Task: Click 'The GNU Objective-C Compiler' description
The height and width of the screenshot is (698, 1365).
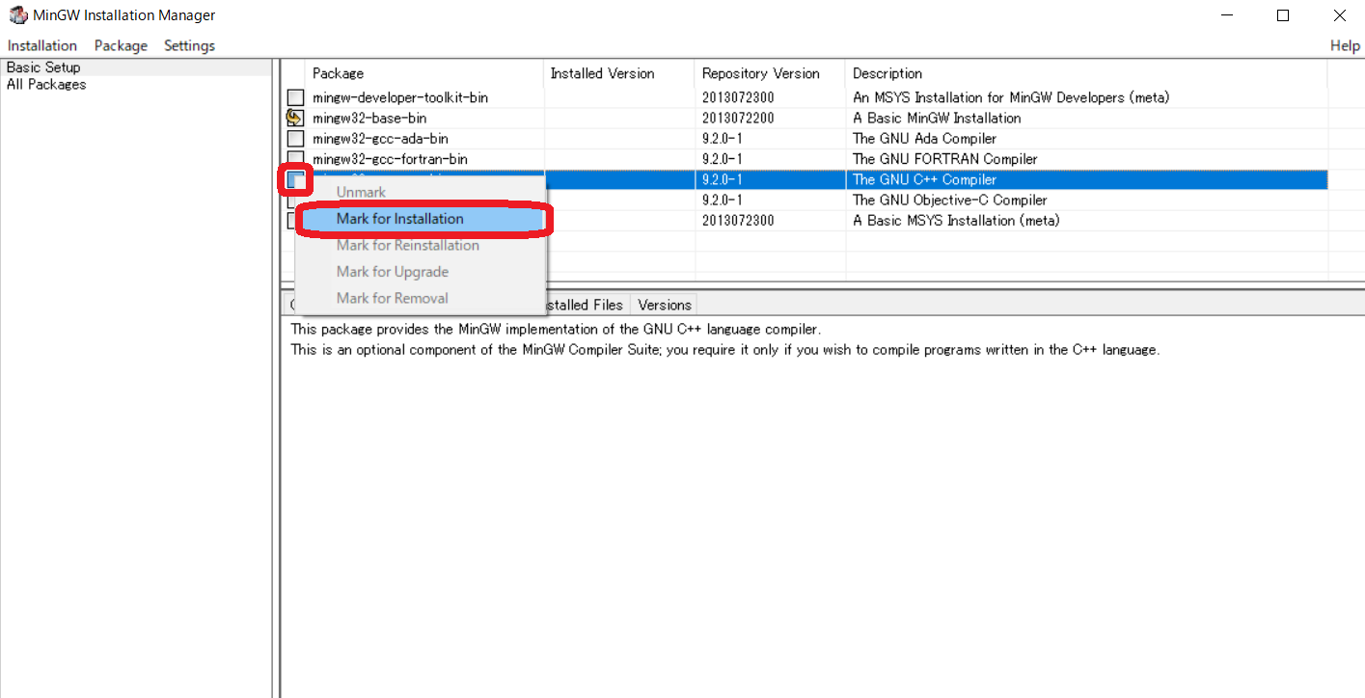Action: tap(950, 200)
